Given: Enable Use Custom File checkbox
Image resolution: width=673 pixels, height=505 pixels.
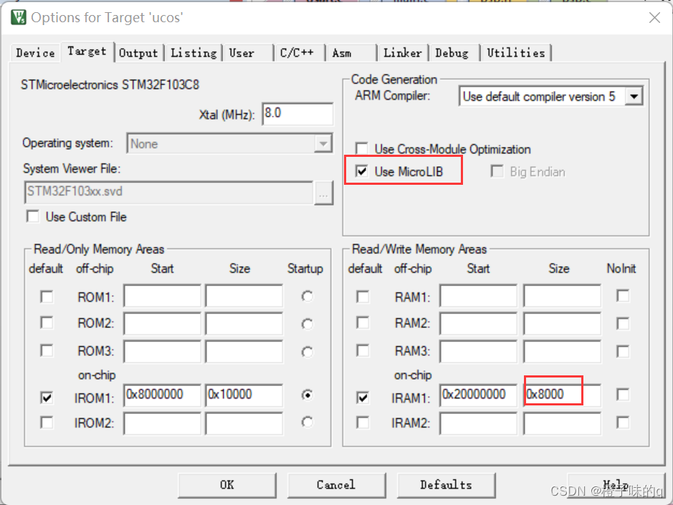Looking at the screenshot, I should tap(33, 216).
